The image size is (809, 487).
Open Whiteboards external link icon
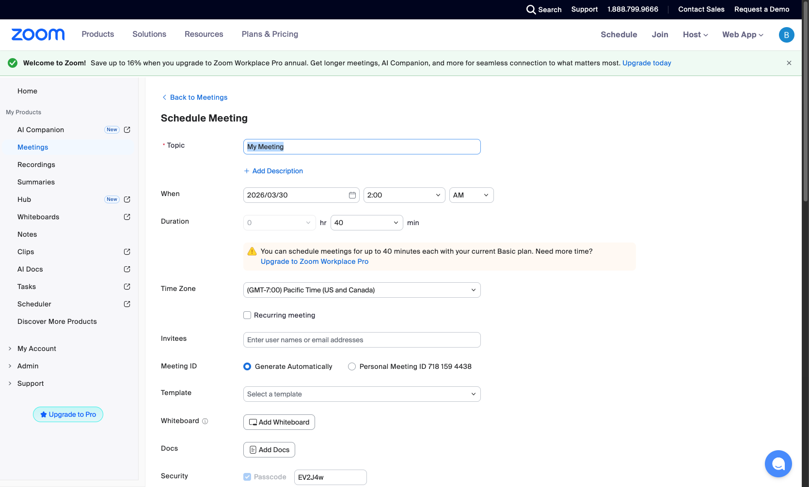click(127, 217)
